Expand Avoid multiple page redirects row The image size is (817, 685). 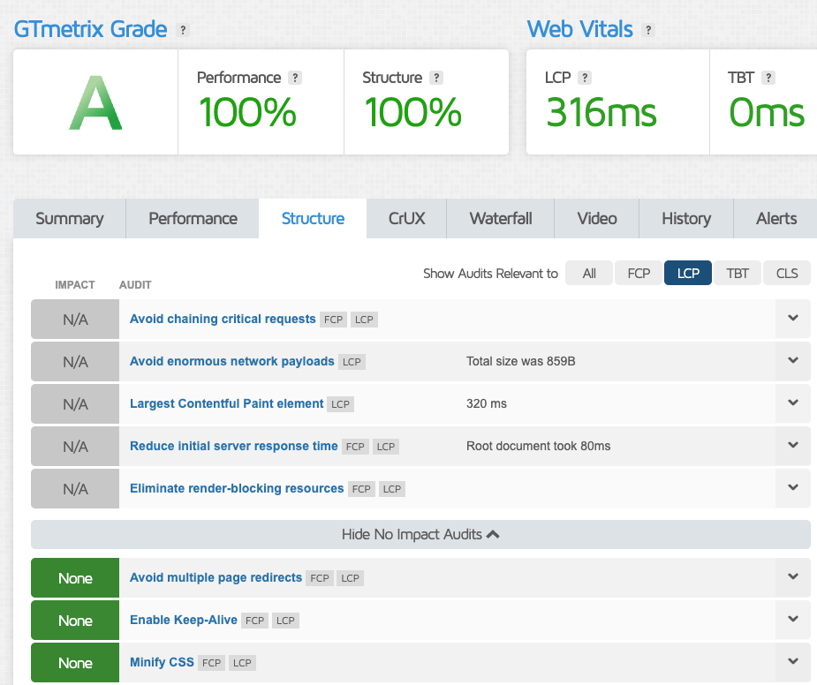pos(793,576)
